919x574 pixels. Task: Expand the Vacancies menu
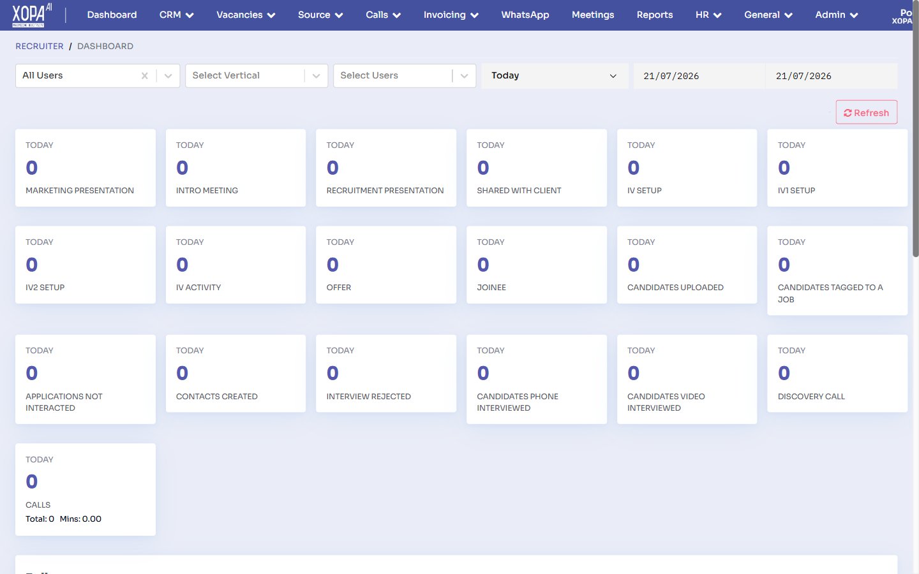pos(246,15)
